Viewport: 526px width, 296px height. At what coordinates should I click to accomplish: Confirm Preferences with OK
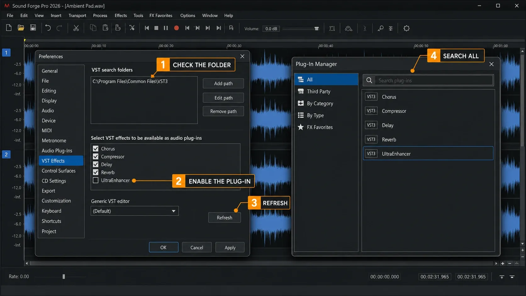coord(164,247)
